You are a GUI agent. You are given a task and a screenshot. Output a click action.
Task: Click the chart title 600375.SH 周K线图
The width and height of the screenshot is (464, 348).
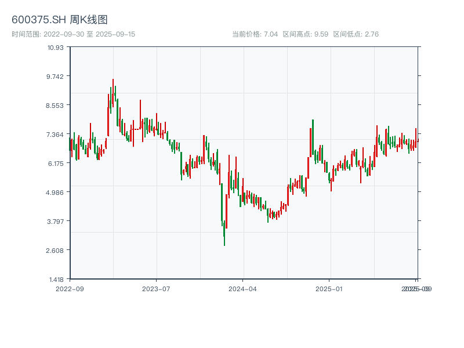pyautogui.click(x=60, y=20)
